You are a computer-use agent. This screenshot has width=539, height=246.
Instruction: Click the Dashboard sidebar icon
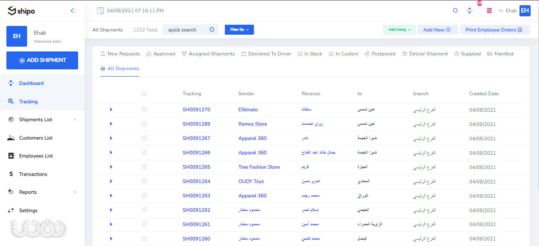pyautogui.click(x=11, y=83)
